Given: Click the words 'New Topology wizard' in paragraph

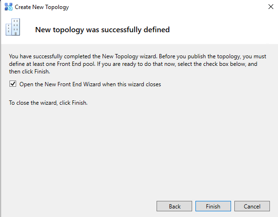Looking at the screenshot, I should coord(130,56).
